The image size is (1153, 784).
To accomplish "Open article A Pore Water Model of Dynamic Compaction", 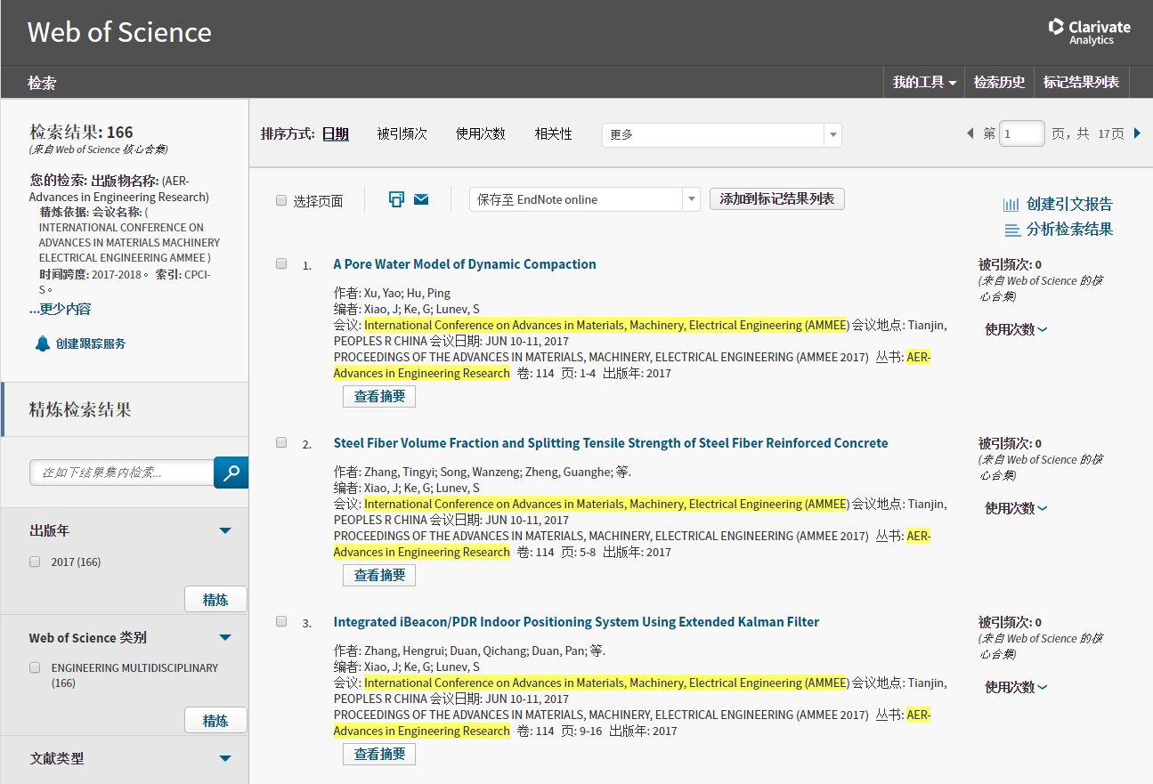I will click(x=465, y=264).
